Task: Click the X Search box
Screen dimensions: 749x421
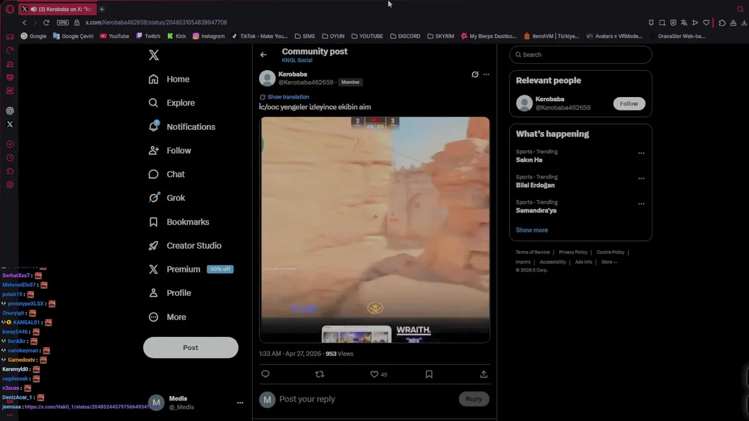Action: pos(580,54)
